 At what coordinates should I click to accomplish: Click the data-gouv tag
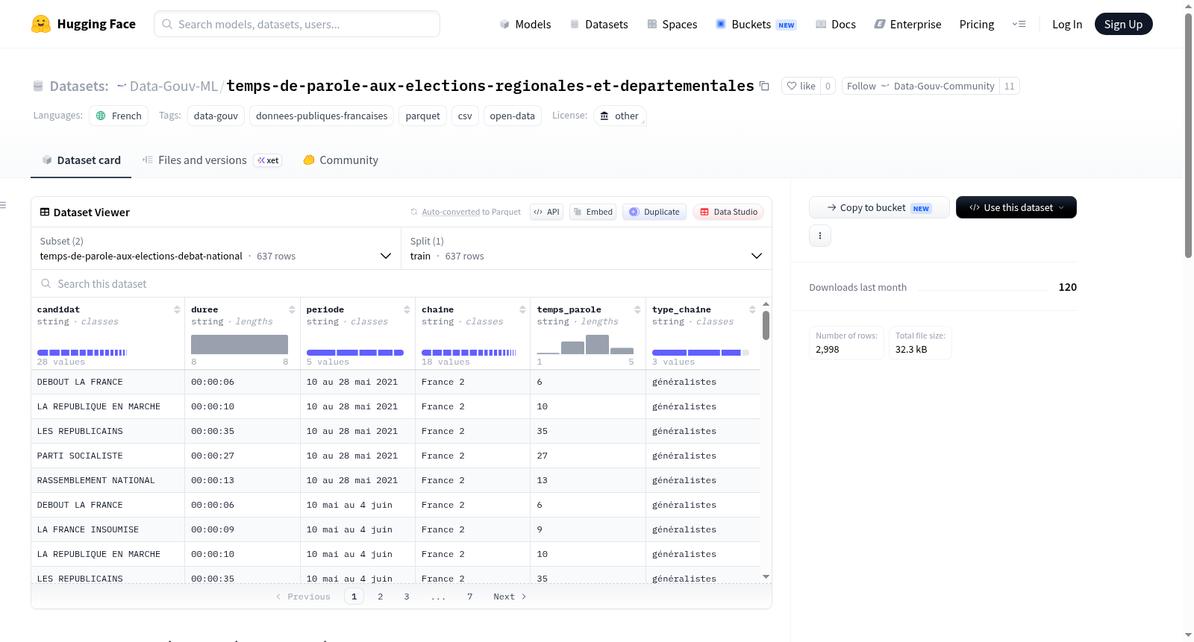coord(216,116)
